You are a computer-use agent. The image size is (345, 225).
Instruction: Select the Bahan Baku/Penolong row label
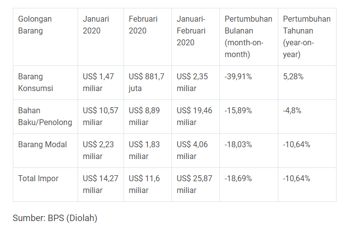click(45, 117)
